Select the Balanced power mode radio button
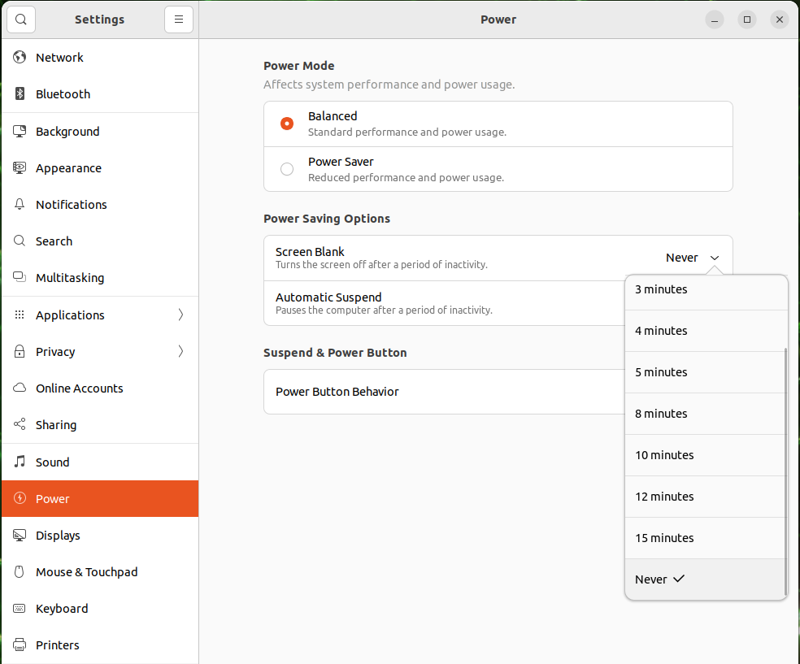 [287, 124]
